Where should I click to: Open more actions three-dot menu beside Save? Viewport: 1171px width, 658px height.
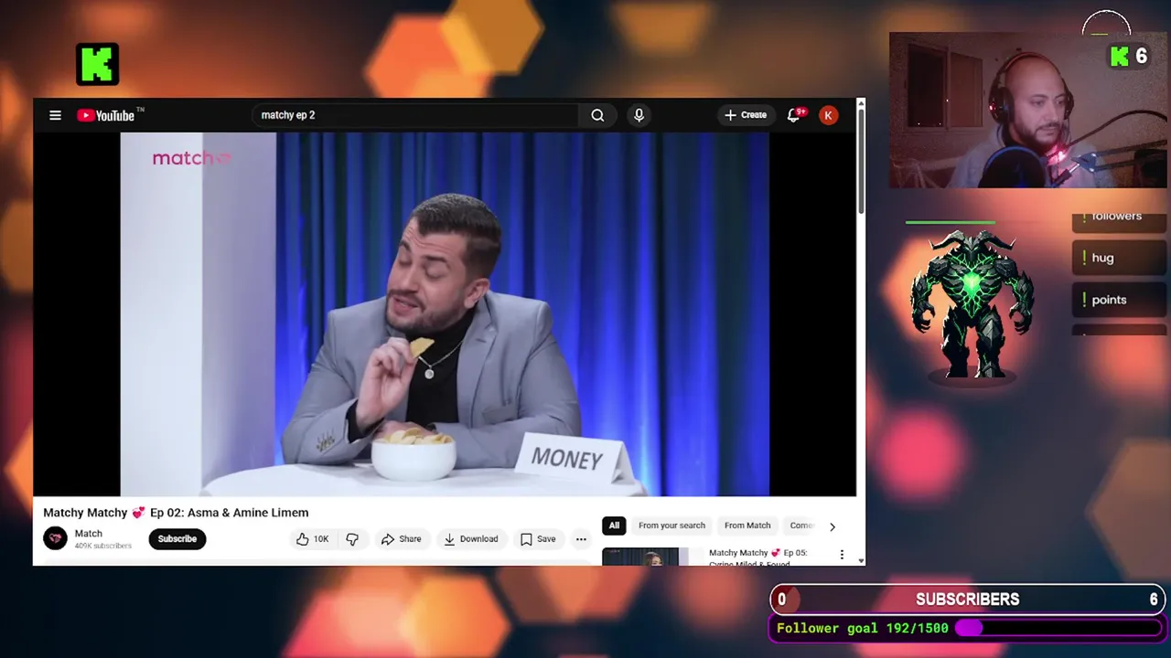tap(581, 539)
